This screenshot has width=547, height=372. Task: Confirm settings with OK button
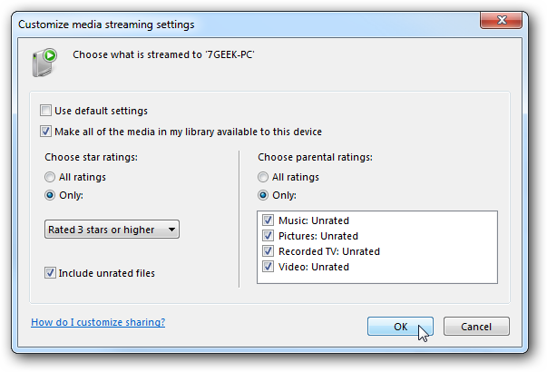pyautogui.click(x=400, y=327)
